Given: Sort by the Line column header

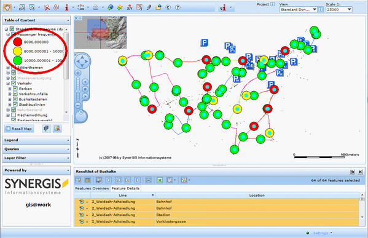Looking at the screenshot, I should (123, 195).
